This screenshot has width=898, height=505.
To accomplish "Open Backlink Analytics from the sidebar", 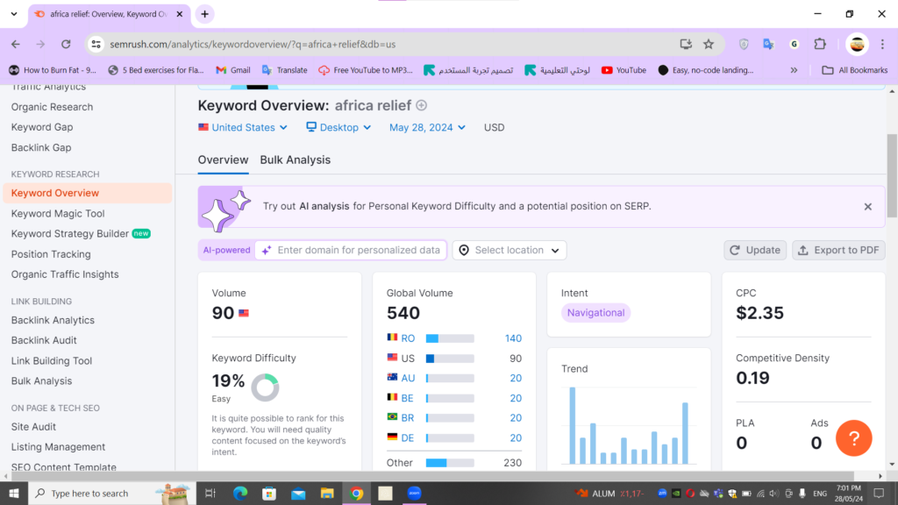I will [53, 320].
